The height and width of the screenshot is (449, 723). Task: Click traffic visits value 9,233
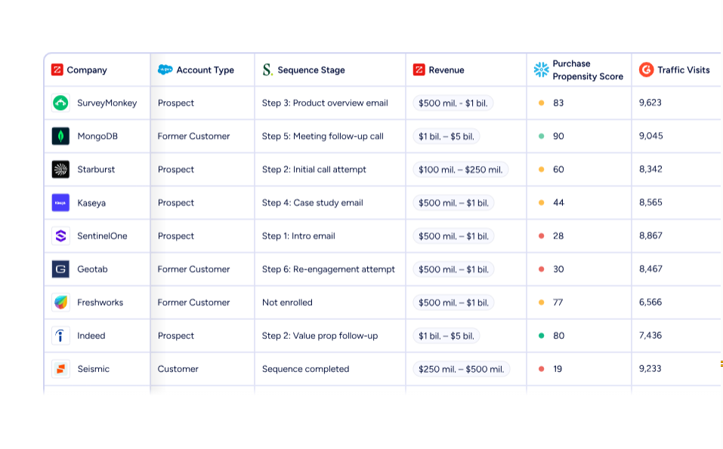pyautogui.click(x=650, y=368)
